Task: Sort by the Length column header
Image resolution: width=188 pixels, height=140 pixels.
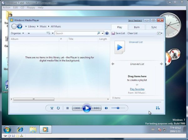Action: [x=104, y=39]
